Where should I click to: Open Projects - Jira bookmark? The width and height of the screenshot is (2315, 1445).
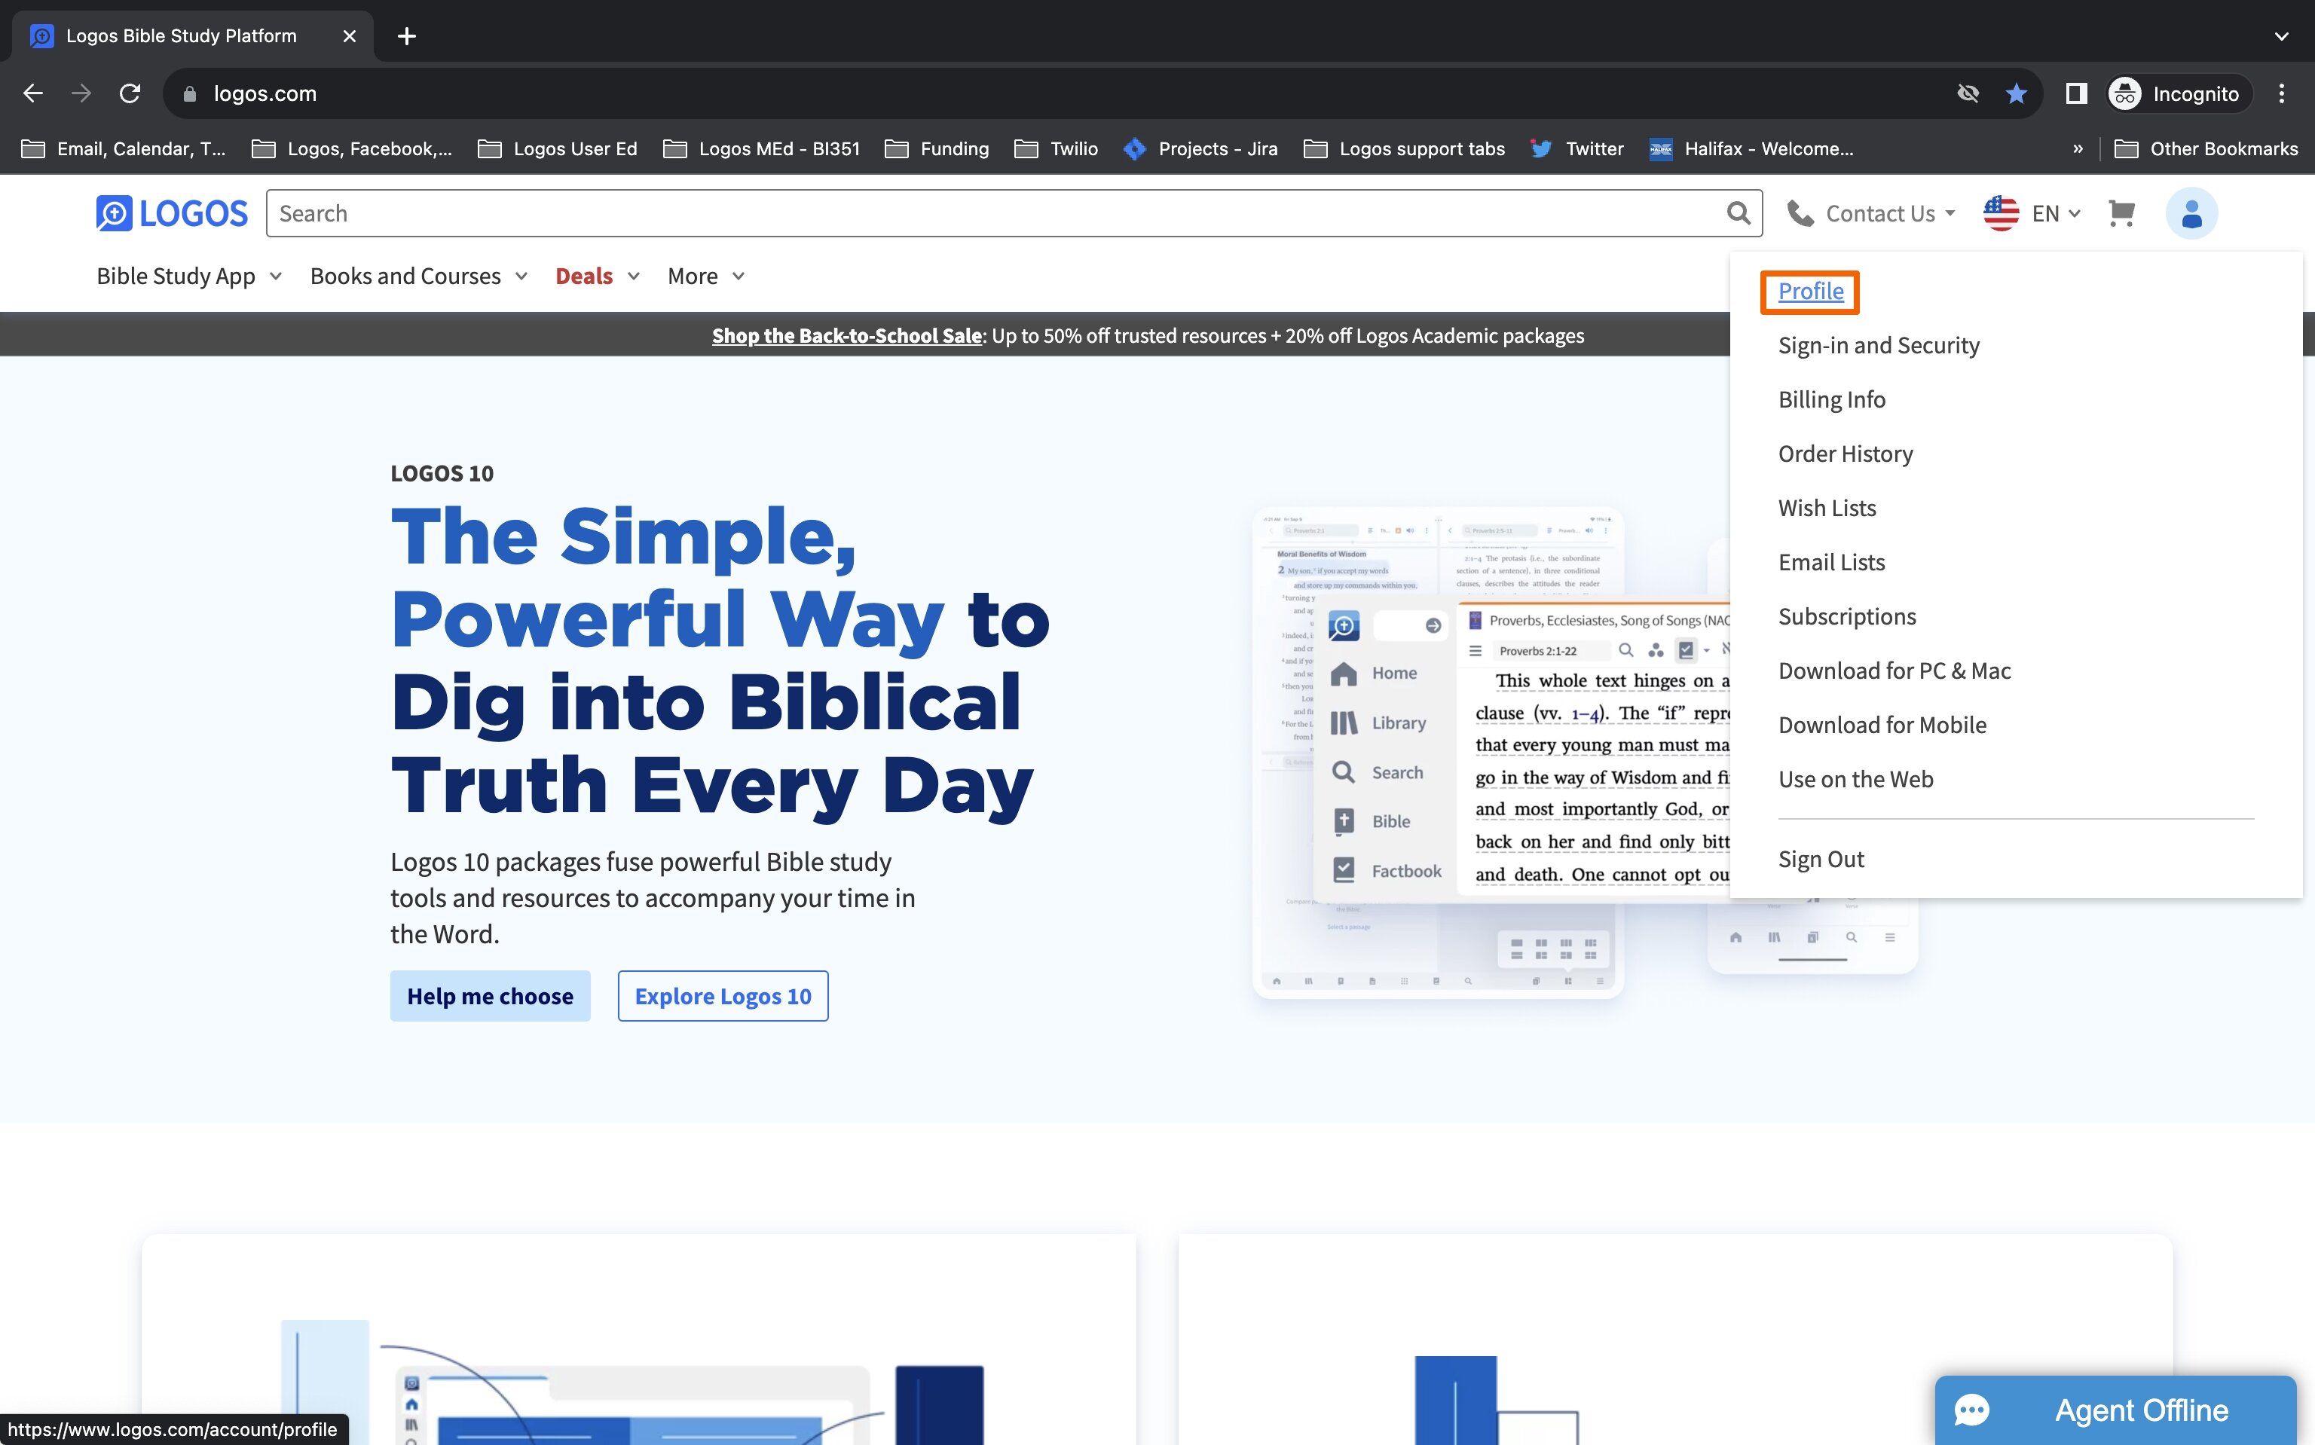tap(1200, 148)
